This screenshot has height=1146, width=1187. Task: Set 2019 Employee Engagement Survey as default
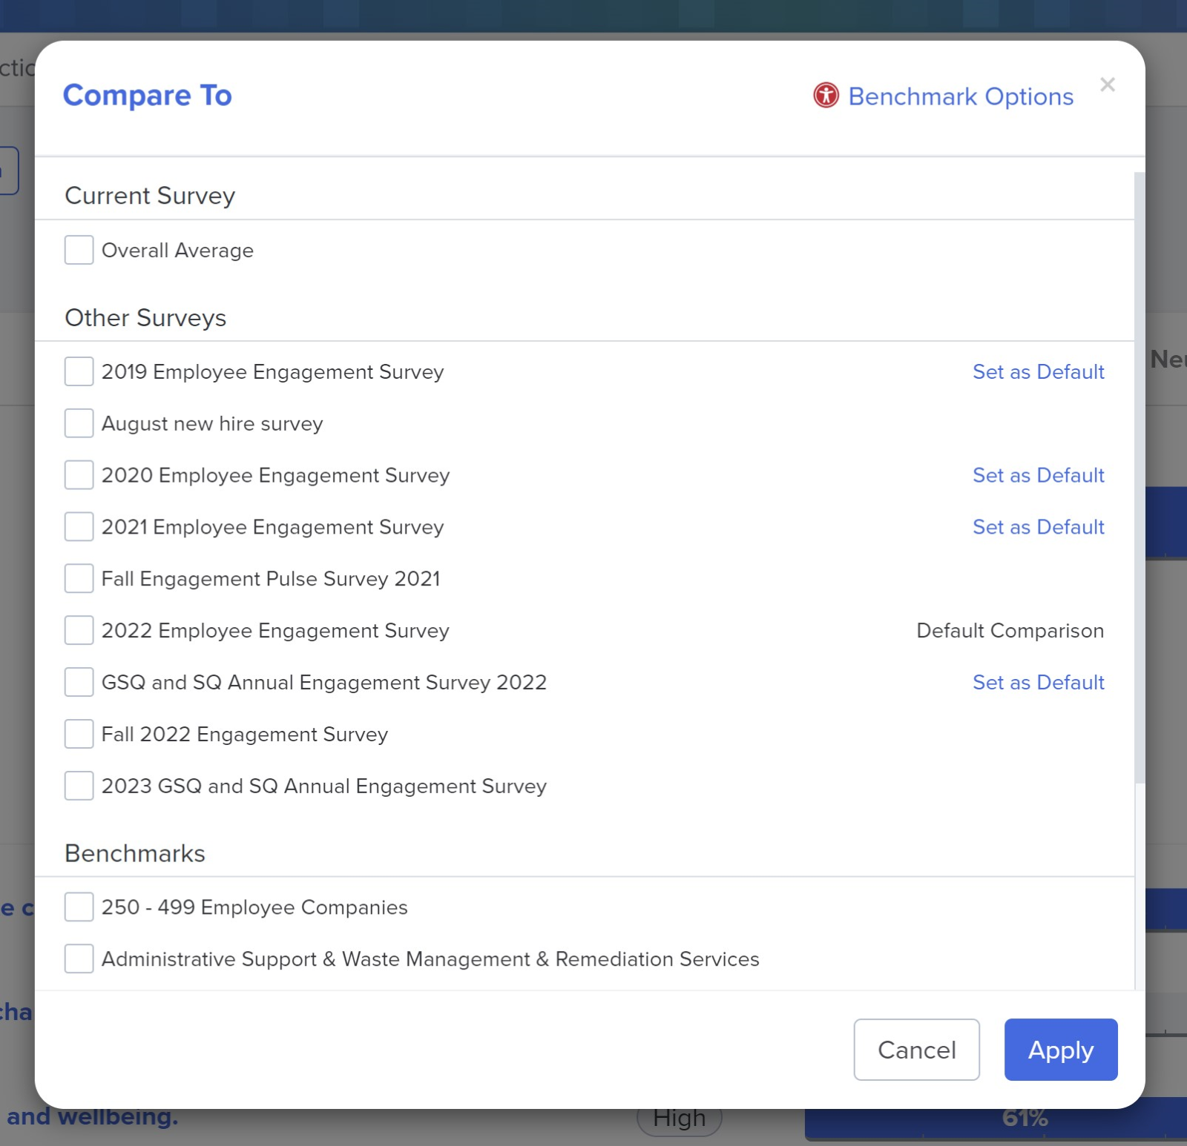(1038, 371)
